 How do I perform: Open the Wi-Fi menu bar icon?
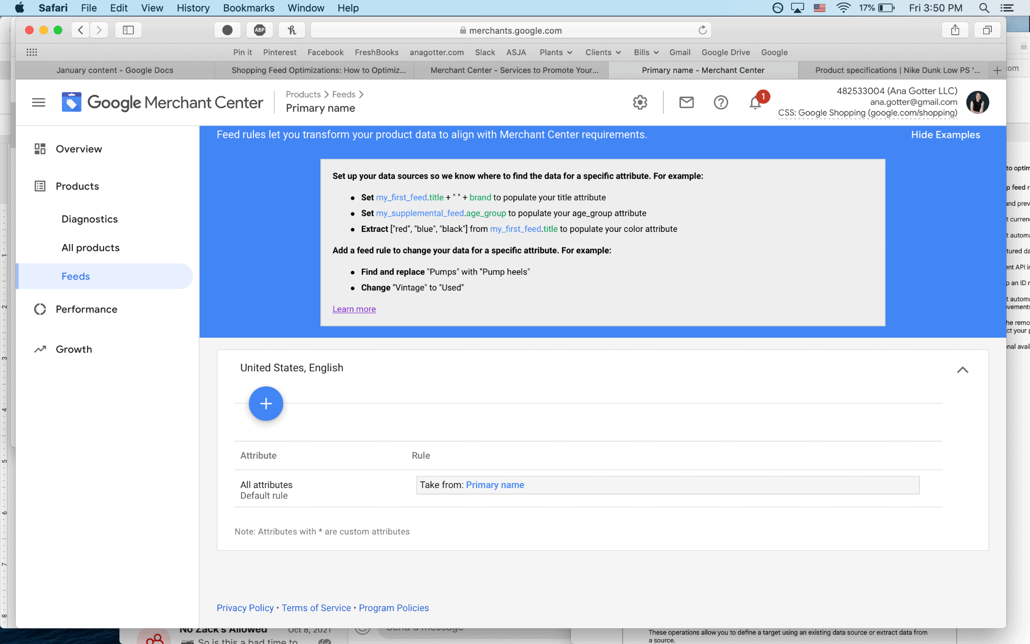pyautogui.click(x=843, y=8)
